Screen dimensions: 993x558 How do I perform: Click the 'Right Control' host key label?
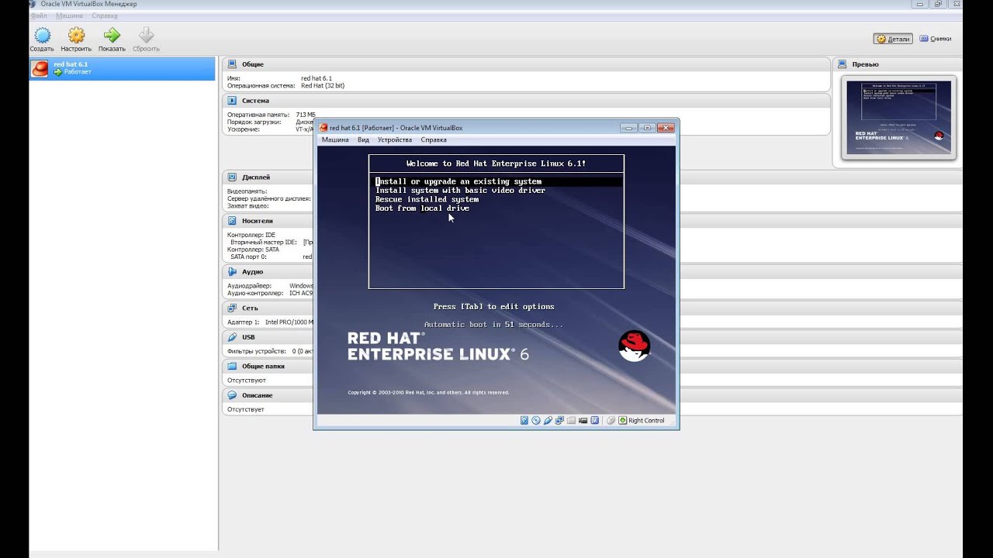[x=646, y=420]
